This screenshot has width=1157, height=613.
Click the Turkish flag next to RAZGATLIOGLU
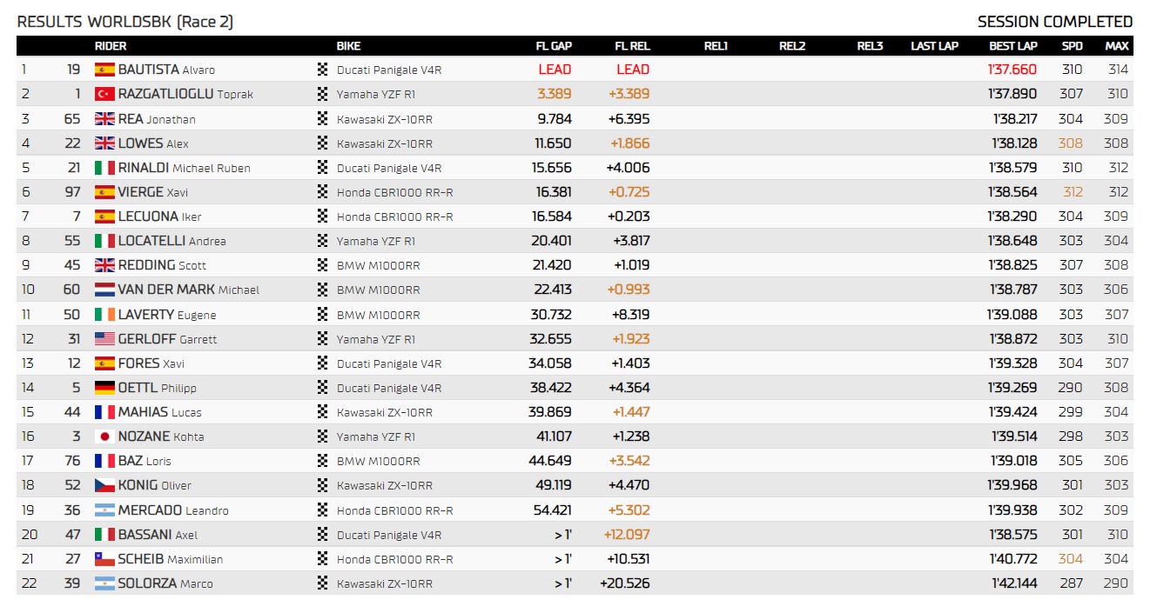104,94
